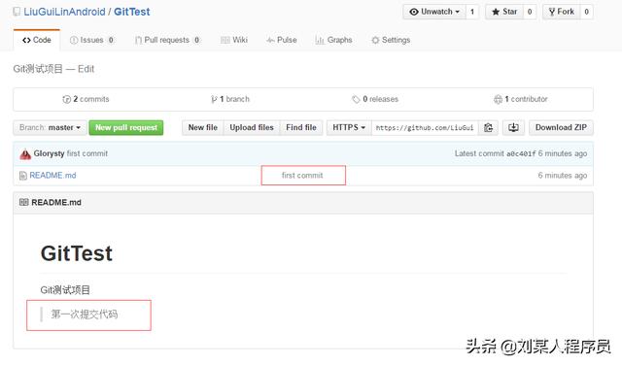Click the README.md header book icon
Image resolution: width=622 pixels, height=365 pixels.
pos(23,203)
